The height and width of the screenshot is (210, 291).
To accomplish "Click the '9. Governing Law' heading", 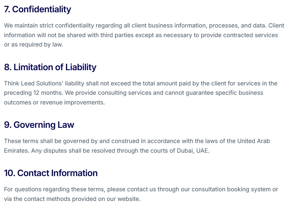I will [39, 125].
